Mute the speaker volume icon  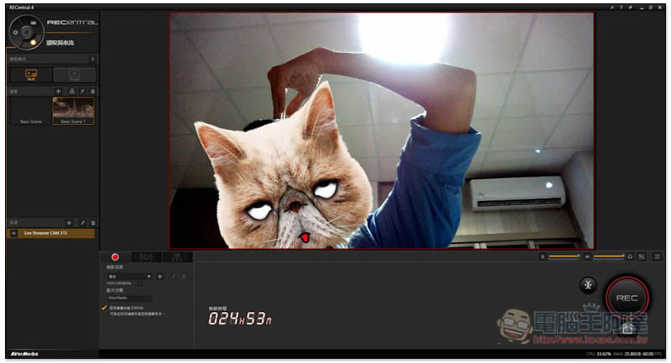click(587, 256)
